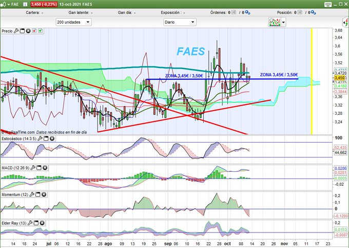The image size is (349, 248).
Task: Click the 0,0153 Elder Ray value label
Action: [x=341, y=229]
